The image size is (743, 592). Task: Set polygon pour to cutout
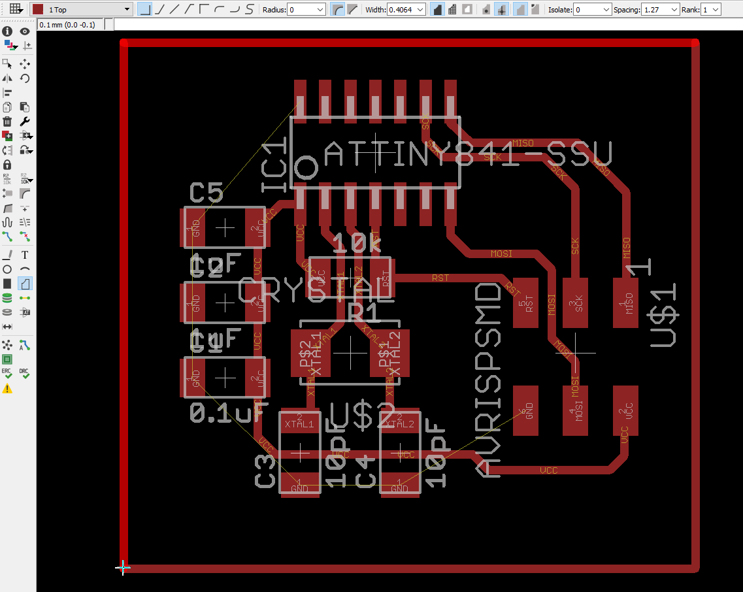(467, 9)
